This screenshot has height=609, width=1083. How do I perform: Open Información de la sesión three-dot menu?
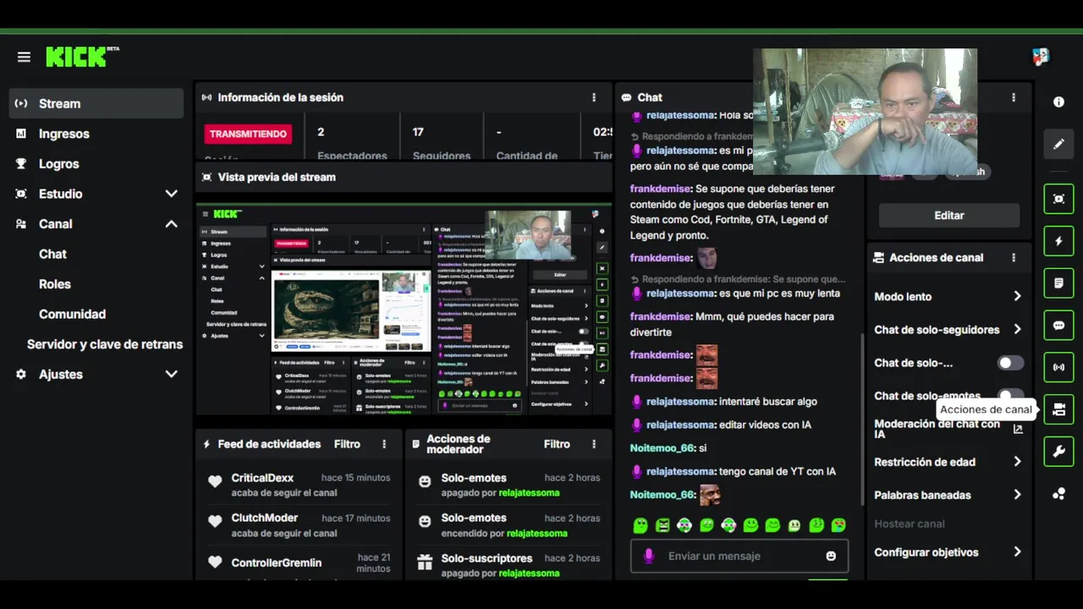(x=594, y=97)
